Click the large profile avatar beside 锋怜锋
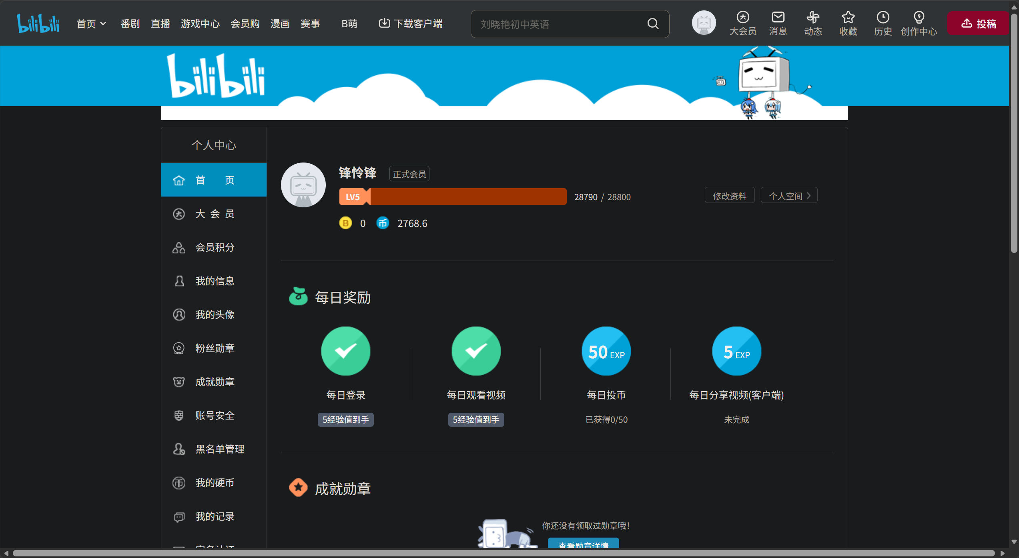 303,185
